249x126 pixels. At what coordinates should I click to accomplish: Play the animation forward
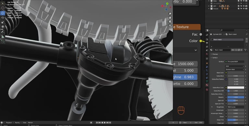(x=105, y=122)
